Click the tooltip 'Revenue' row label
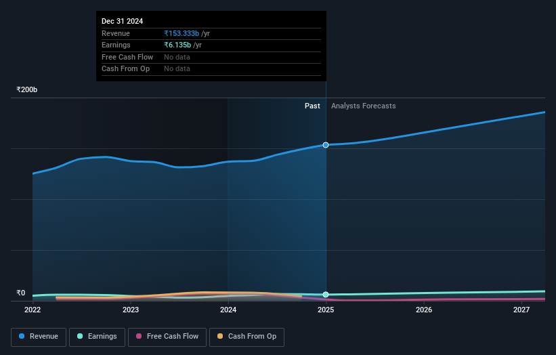Screen dimensions: 556x355 [116, 33]
